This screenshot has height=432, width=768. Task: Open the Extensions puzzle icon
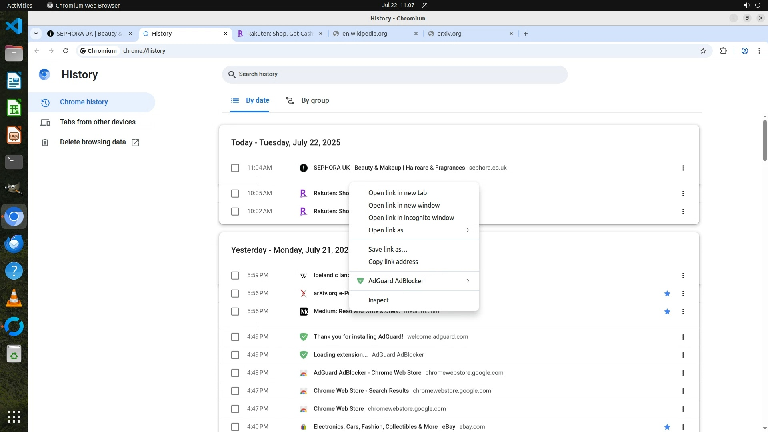723,51
